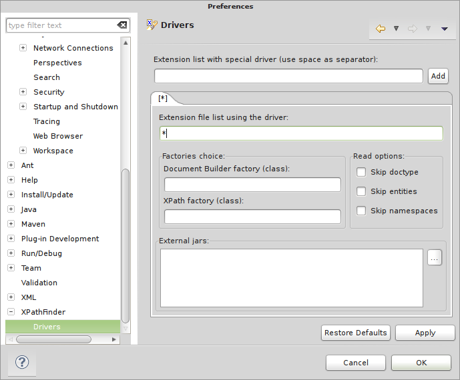Expand the Java preferences node
Image resolution: width=460 pixels, height=380 pixels.
click(x=11, y=209)
